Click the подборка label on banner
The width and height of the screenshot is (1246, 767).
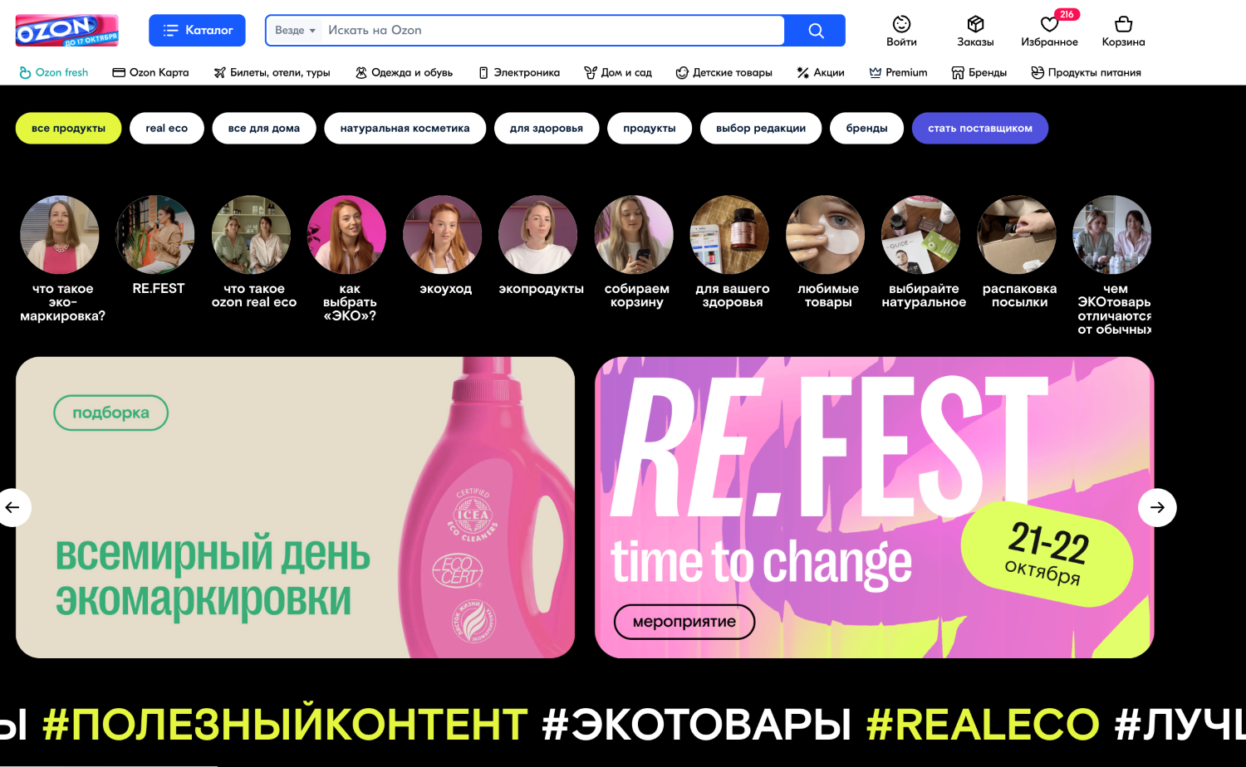(x=110, y=413)
